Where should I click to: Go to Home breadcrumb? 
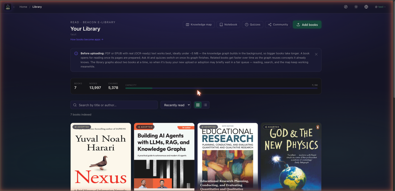coord(23,7)
